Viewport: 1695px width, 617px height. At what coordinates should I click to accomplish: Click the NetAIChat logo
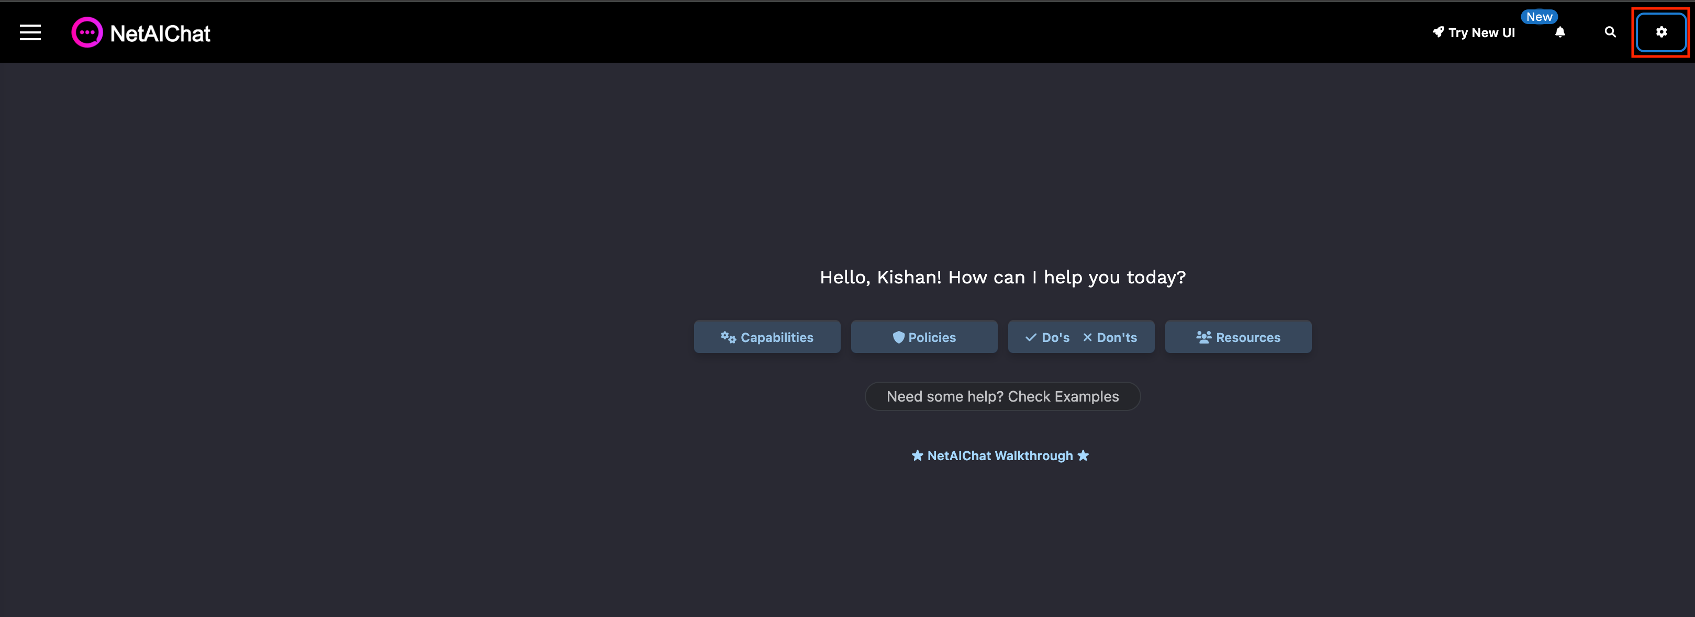pyautogui.click(x=141, y=32)
